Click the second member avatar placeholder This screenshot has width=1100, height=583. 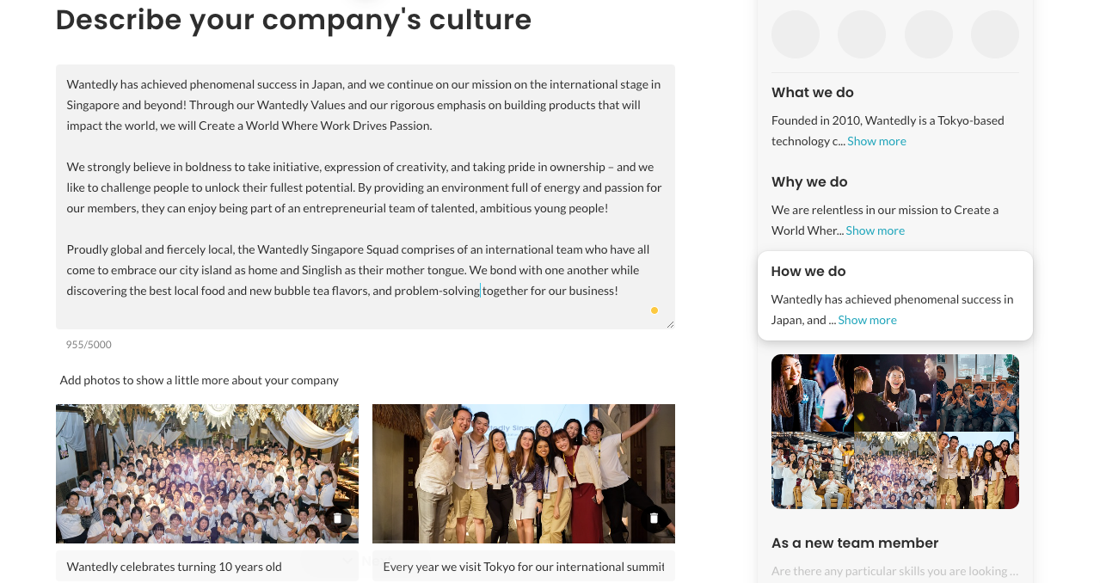coord(862,34)
